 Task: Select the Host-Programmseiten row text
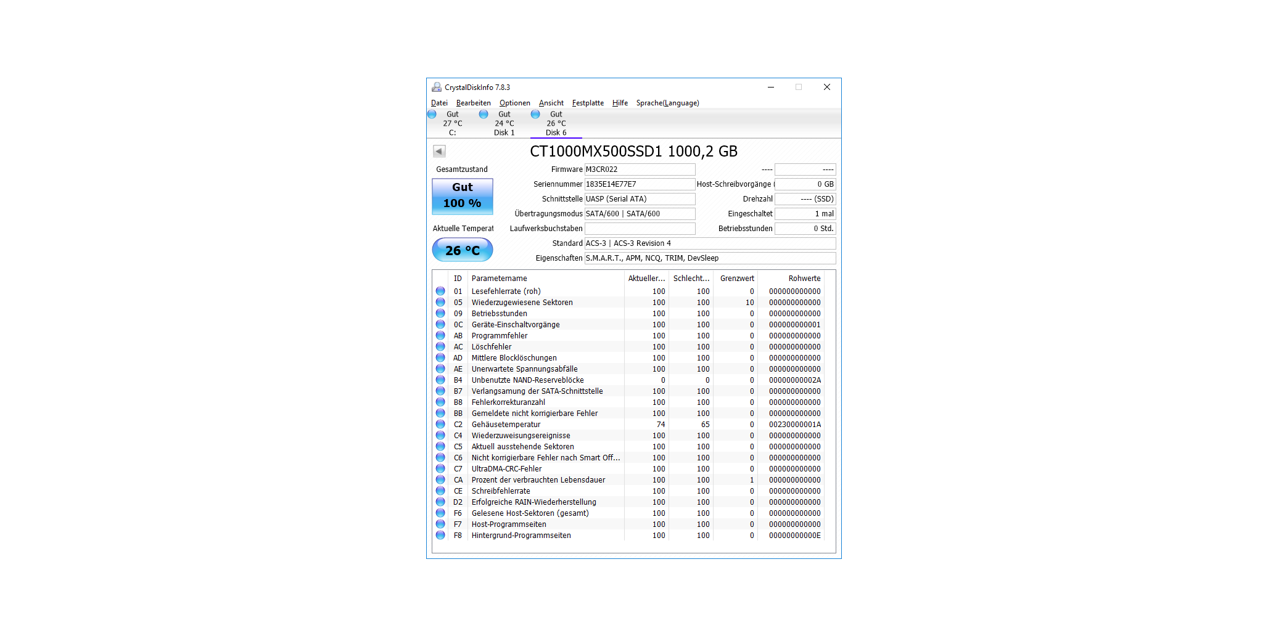[x=509, y=524]
